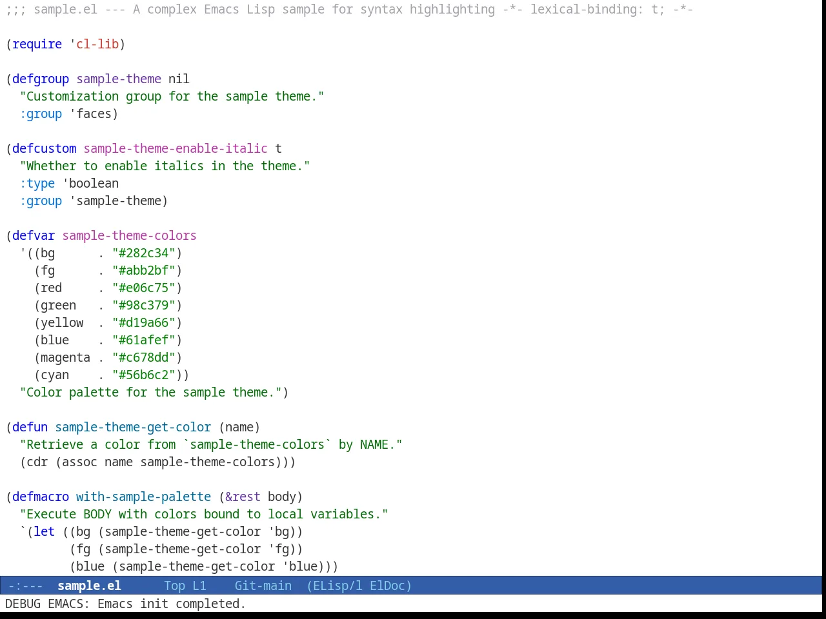Click 'lexical-binding: t;' in the header comment
The image size is (826, 619).
(x=598, y=9)
